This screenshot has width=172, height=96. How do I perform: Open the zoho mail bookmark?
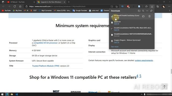(x=94, y=11)
